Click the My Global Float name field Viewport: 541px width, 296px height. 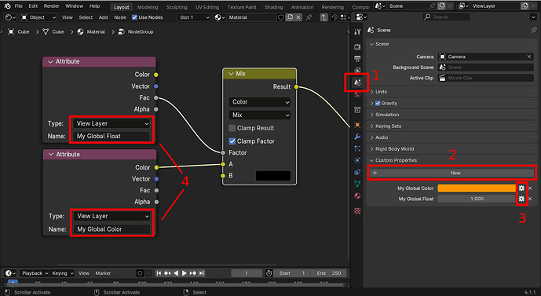(x=112, y=137)
